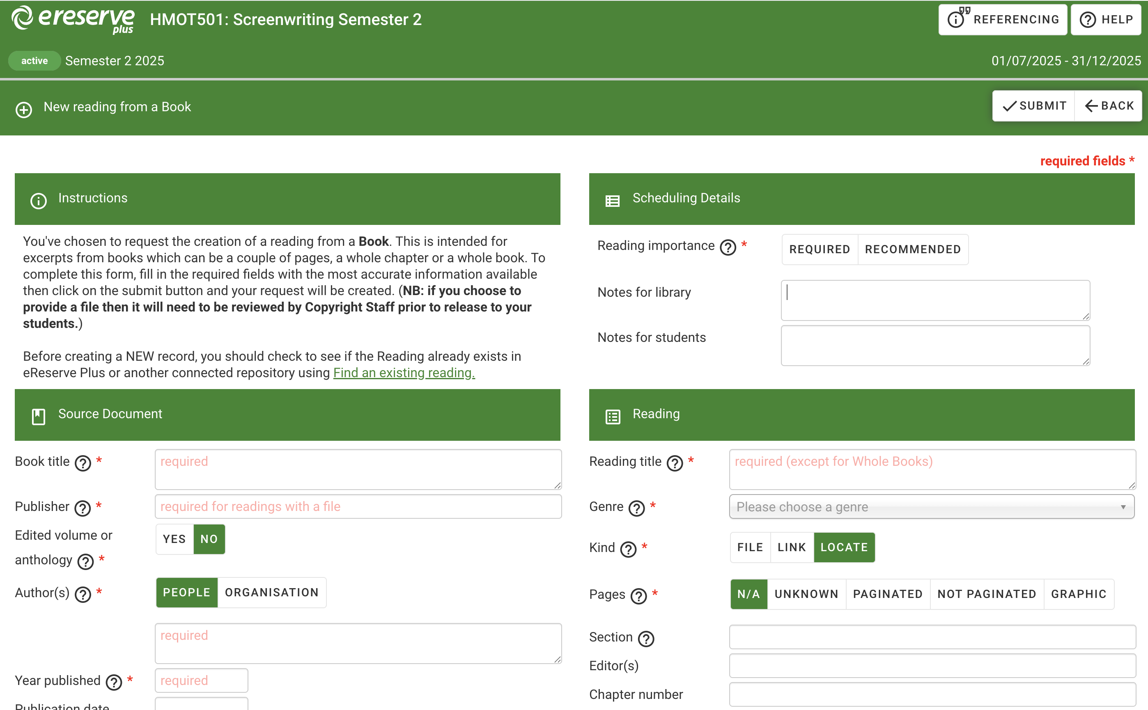Viewport: 1148px width, 710px height.
Task: Open the Genre dropdown
Action: coord(932,507)
